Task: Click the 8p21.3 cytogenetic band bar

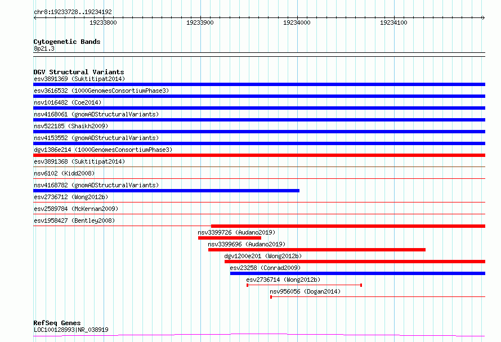Action: pos(259,55)
